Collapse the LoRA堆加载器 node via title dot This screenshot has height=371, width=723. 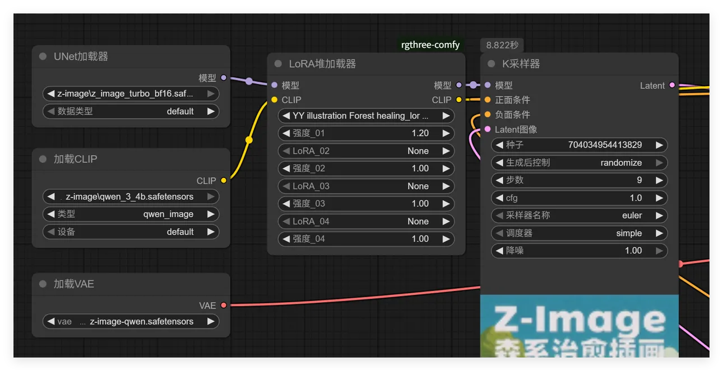278,64
